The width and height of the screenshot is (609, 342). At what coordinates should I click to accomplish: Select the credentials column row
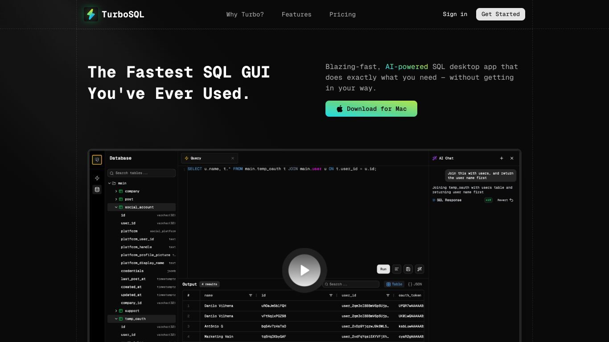pyautogui.click(x=148, y=271)
